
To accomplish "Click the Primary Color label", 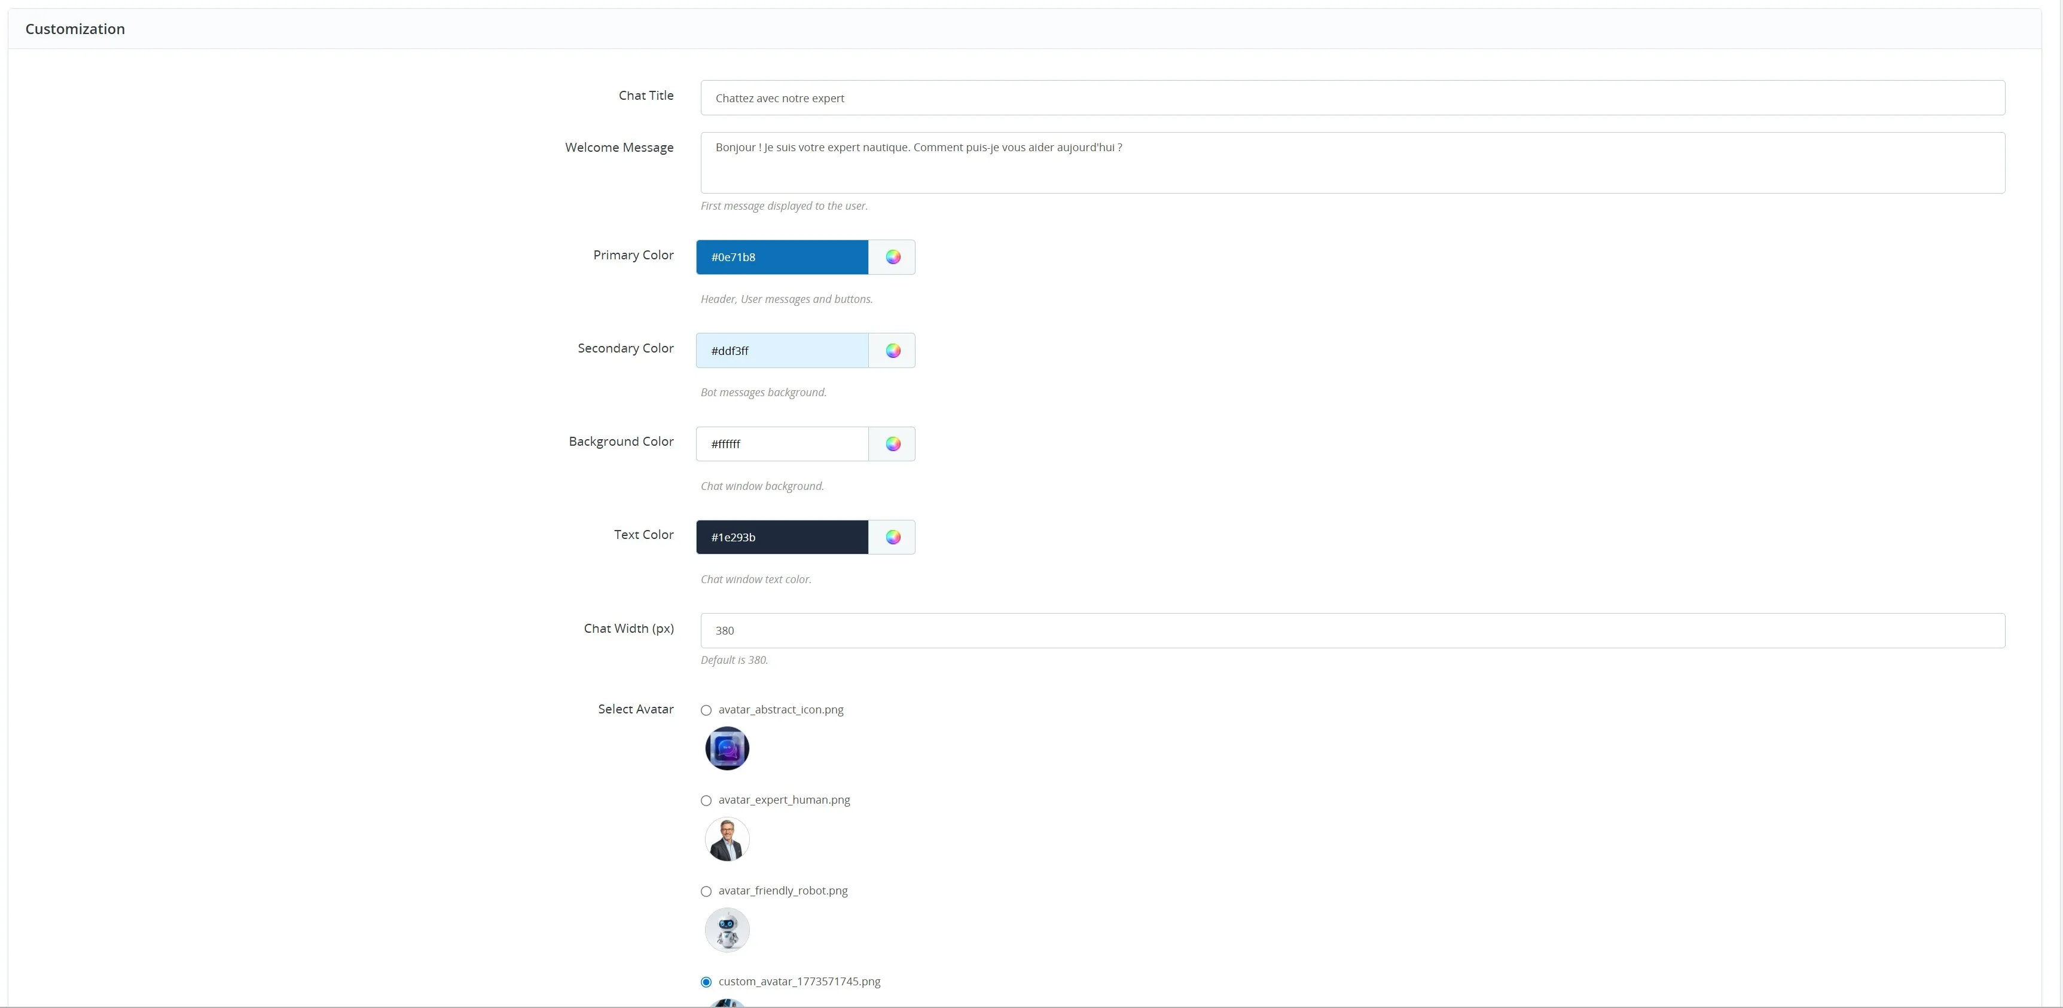I will tap(633, 255).
